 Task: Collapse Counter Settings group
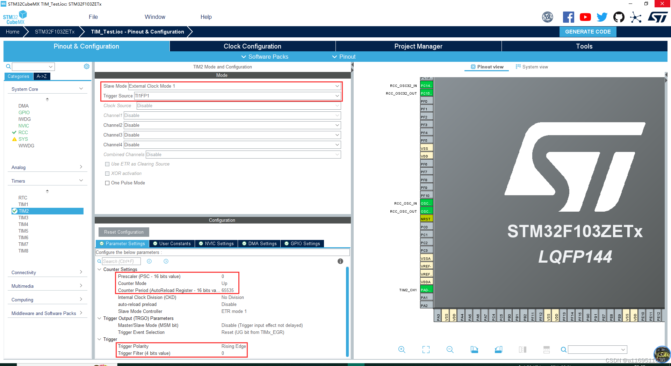point(99,269)
